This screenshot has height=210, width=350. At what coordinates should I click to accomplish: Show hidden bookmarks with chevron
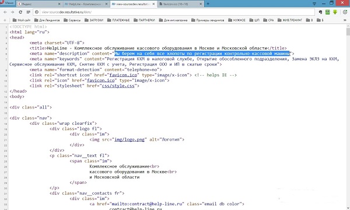[345, 20]
